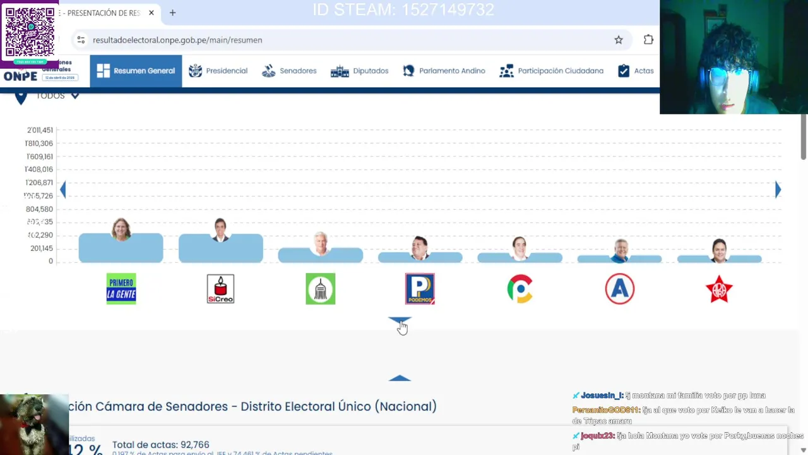
Task: Bookmark this page with the star icon
Action: (619, 40)
